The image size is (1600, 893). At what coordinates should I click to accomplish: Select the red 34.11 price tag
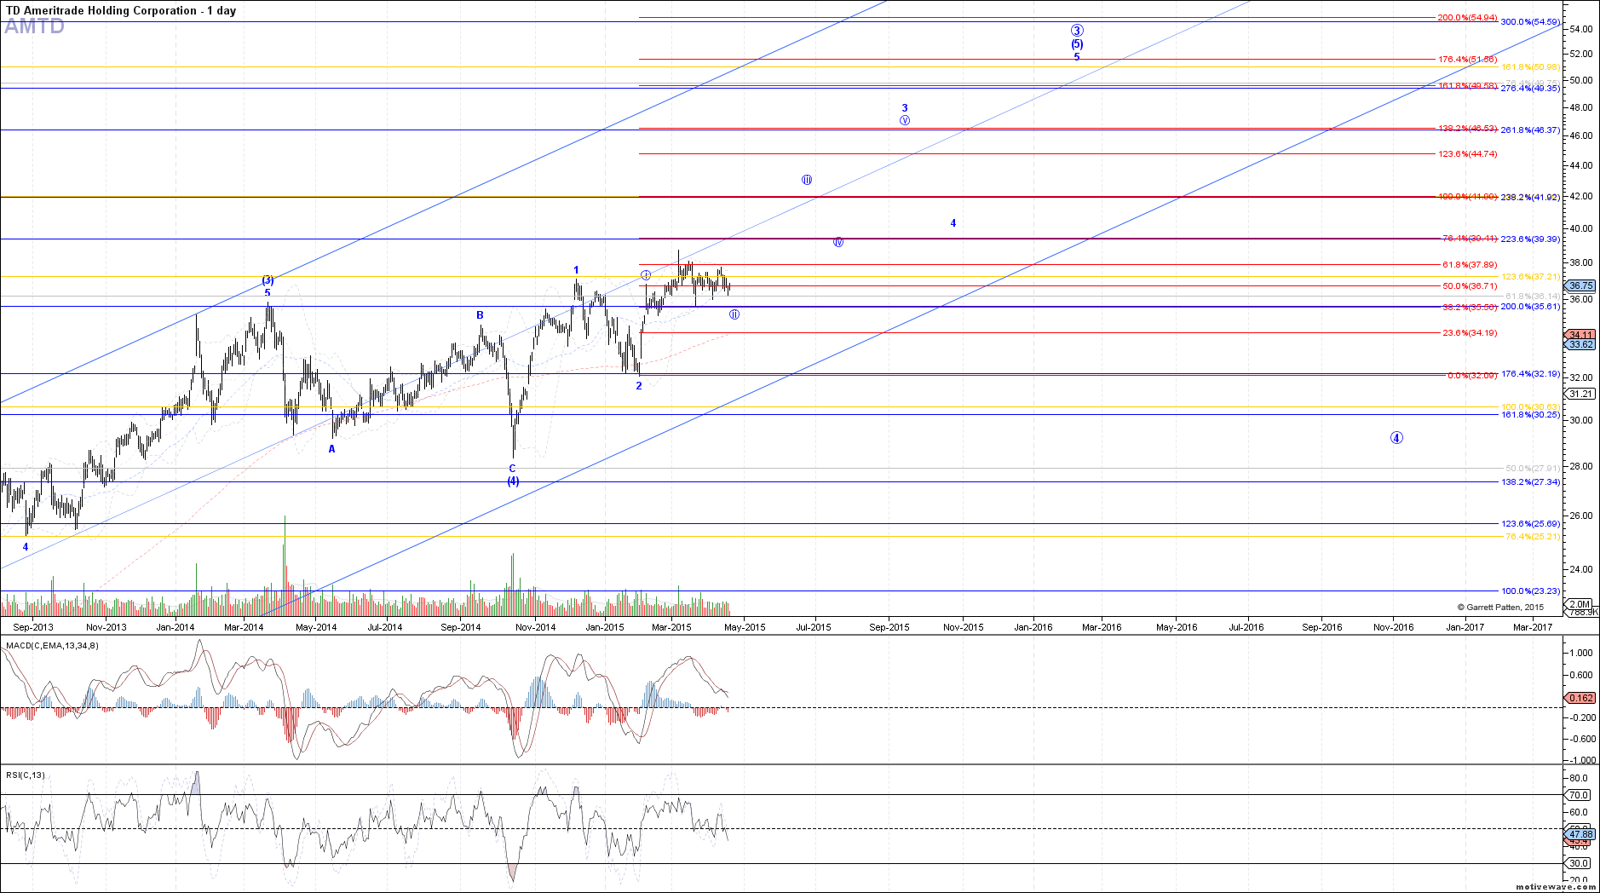click(1580, 335)
